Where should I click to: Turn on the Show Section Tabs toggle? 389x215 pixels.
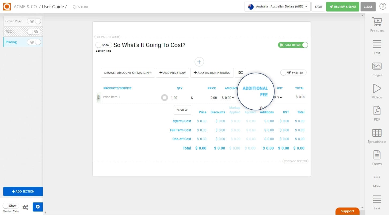pyautogui.click(x=11, y=205)
